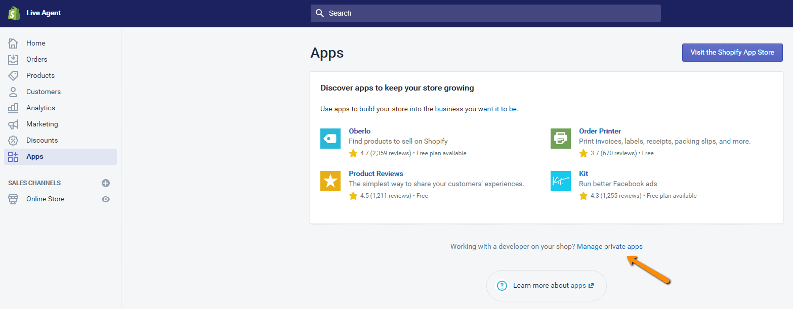Open Manage private apps

coord(610,246)
